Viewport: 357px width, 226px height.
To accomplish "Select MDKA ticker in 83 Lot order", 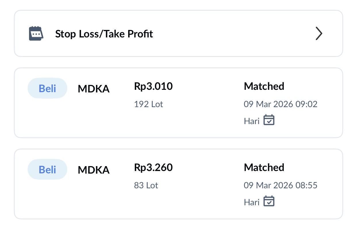I will pos(93,170).
